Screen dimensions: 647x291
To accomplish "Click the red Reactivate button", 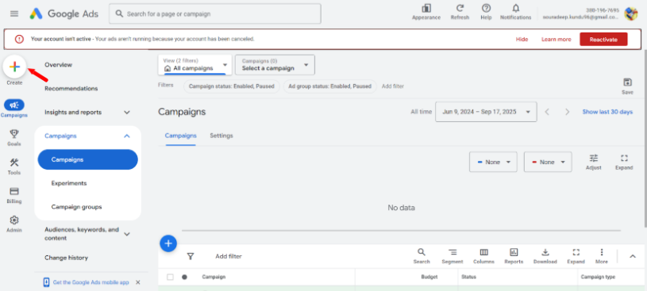I will pos(603,39).
